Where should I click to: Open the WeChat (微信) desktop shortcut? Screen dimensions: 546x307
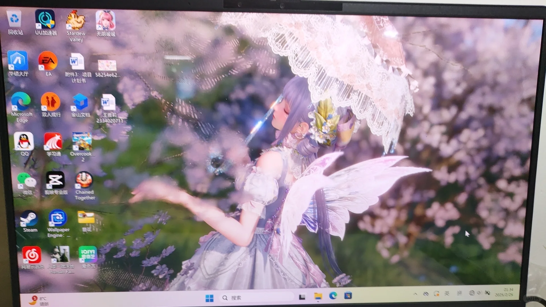27,183
